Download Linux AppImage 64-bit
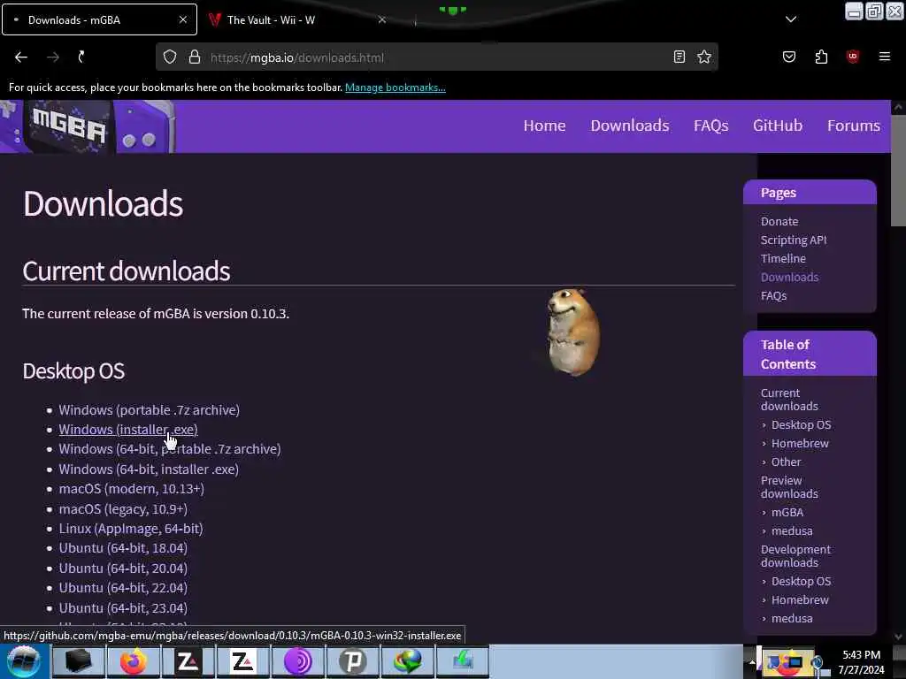Image resolution: width=906 pixels, height=679 pixels. tap(131, 529)
